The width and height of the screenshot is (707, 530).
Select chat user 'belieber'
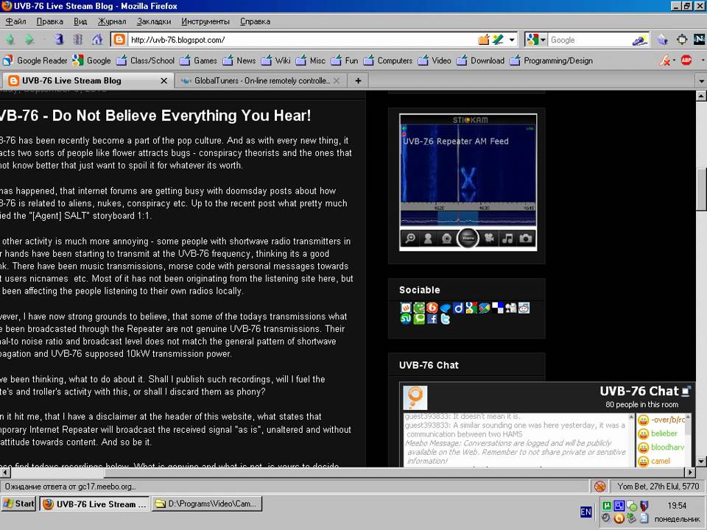[x=664, y=434]
